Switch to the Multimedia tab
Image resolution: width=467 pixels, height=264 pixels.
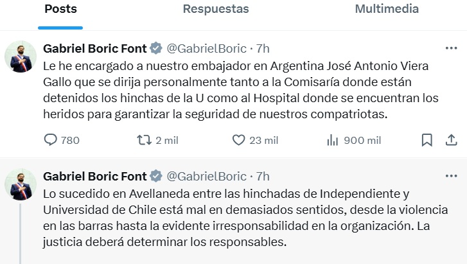pyautogui.click(x=387, y=9)
